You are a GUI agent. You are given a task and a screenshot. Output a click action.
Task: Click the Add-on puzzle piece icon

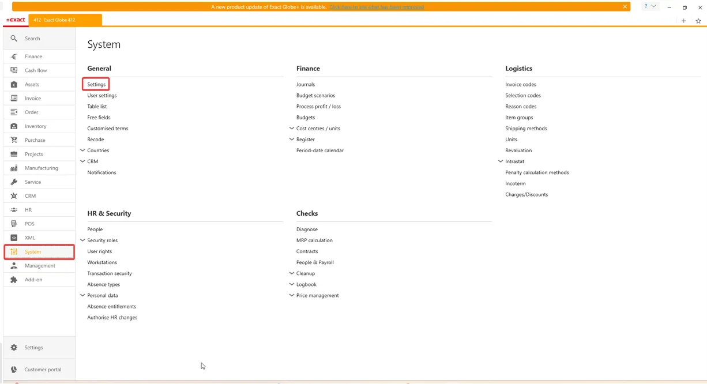pos(14,280)
